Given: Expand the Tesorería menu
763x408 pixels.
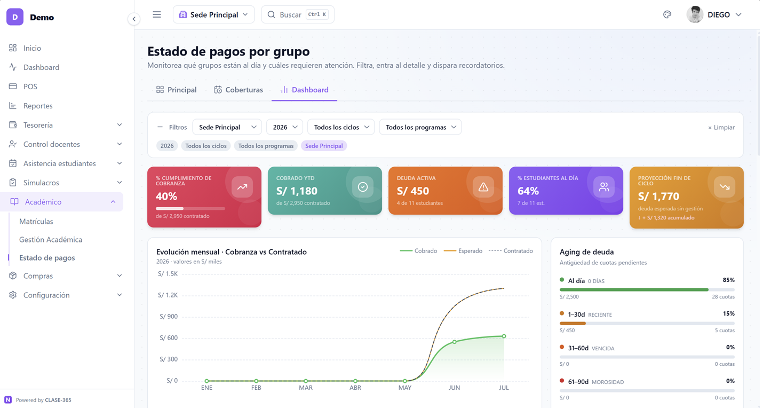Looking at the screenshot, I should (120, 125).
